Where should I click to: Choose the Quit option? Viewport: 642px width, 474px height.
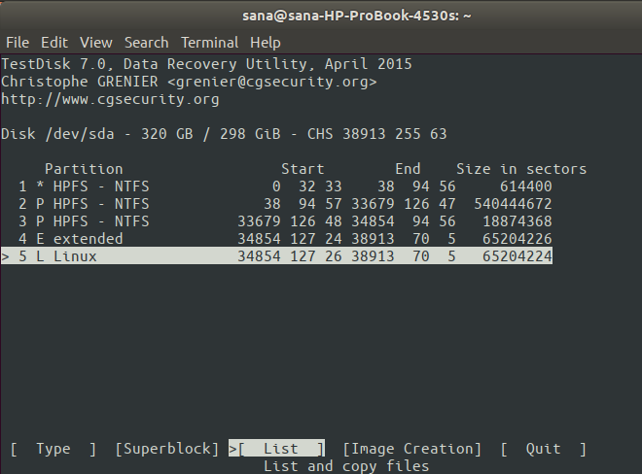coord(544,449)
